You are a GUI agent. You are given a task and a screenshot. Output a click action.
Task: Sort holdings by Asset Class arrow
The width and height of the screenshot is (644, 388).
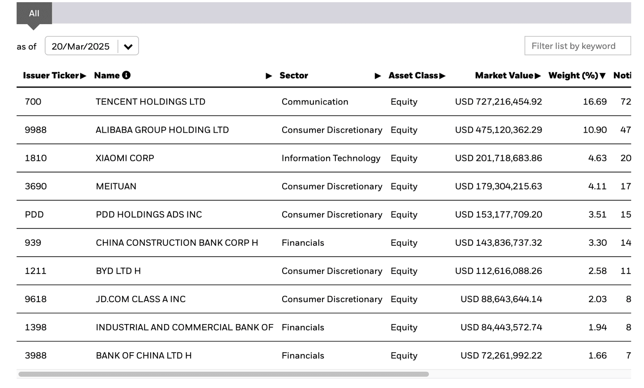pyautogui.click(x=443, y=76)
